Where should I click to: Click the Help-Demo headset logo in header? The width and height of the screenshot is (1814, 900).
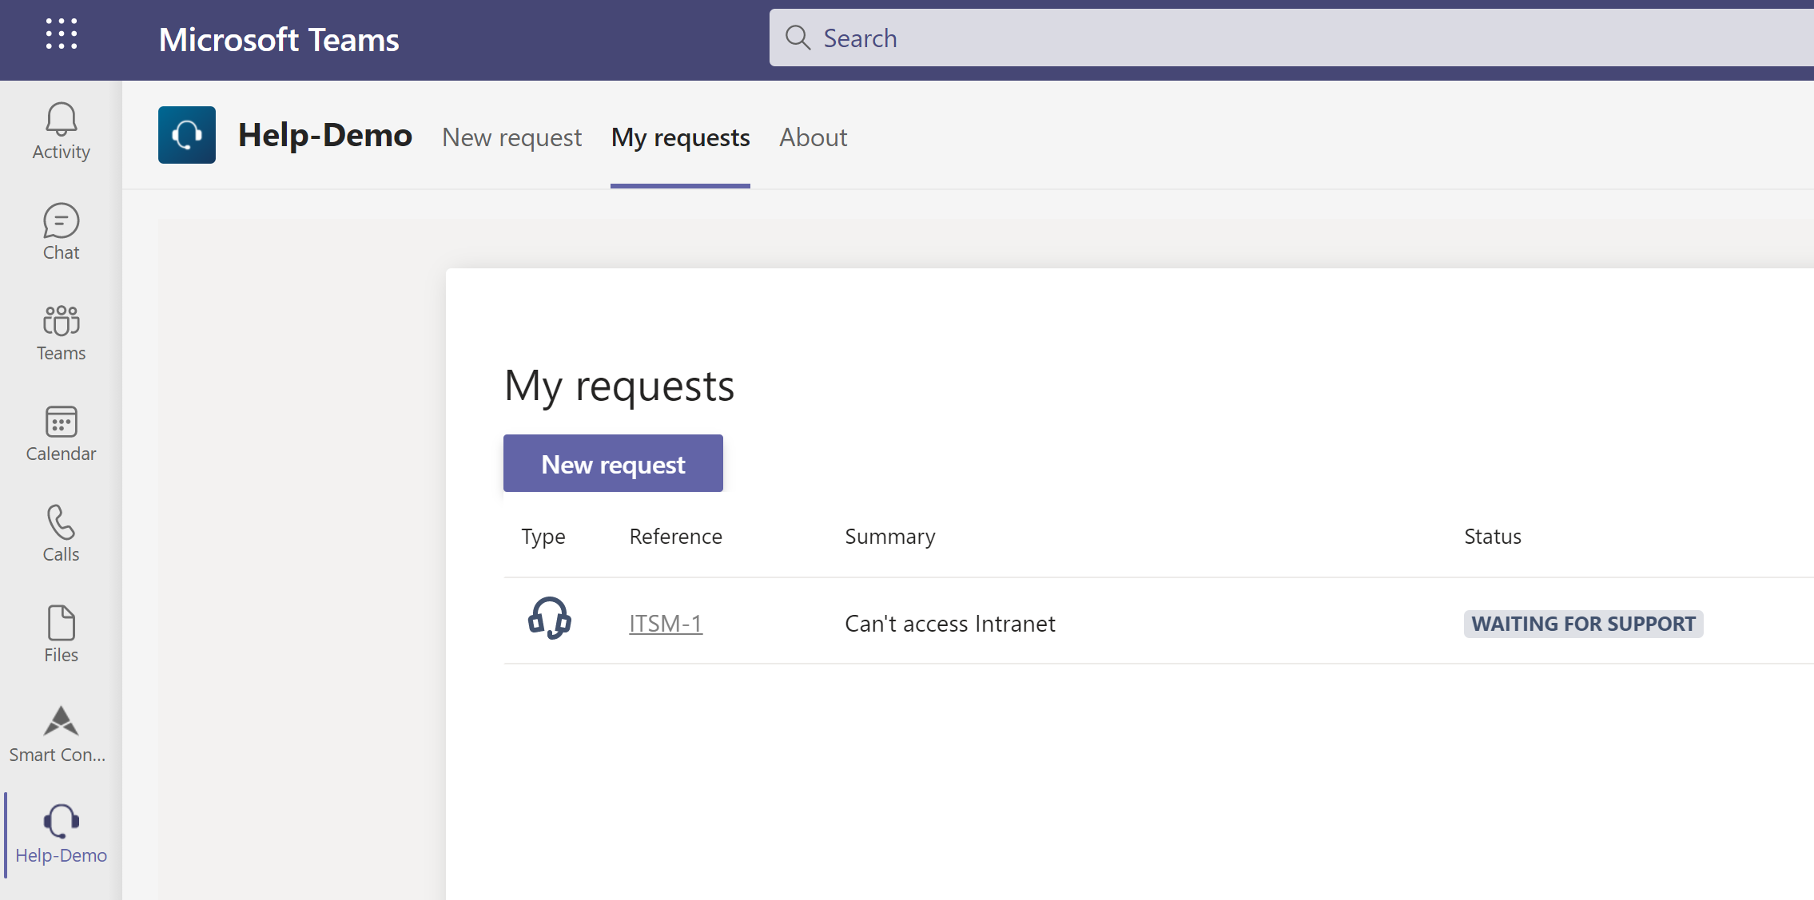[x=187, y=135]
